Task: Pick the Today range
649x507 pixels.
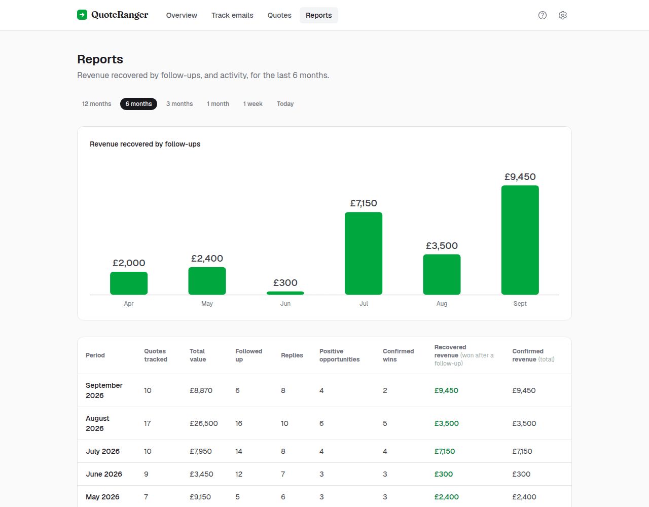Action: (285, 104)
